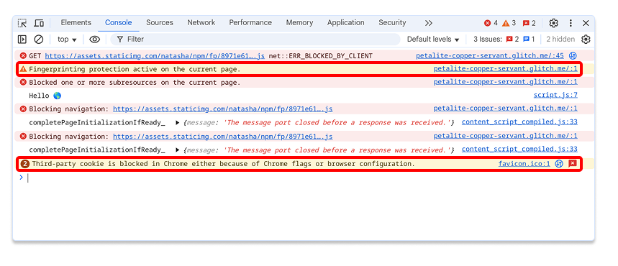Select the Hello globe log message
Screen dimensions: 618x266
point(45,96)
